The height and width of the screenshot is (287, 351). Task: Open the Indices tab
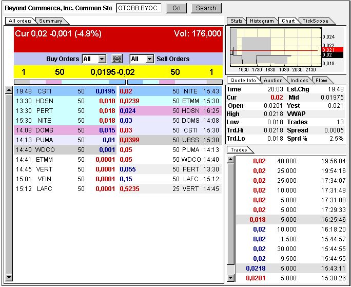pyautogui.click(x=299, y=80)
